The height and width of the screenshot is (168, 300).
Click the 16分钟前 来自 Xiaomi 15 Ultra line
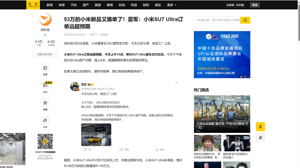(x=98, y=89)
